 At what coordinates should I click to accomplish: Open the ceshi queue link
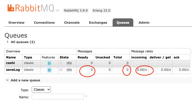(10, 63)
